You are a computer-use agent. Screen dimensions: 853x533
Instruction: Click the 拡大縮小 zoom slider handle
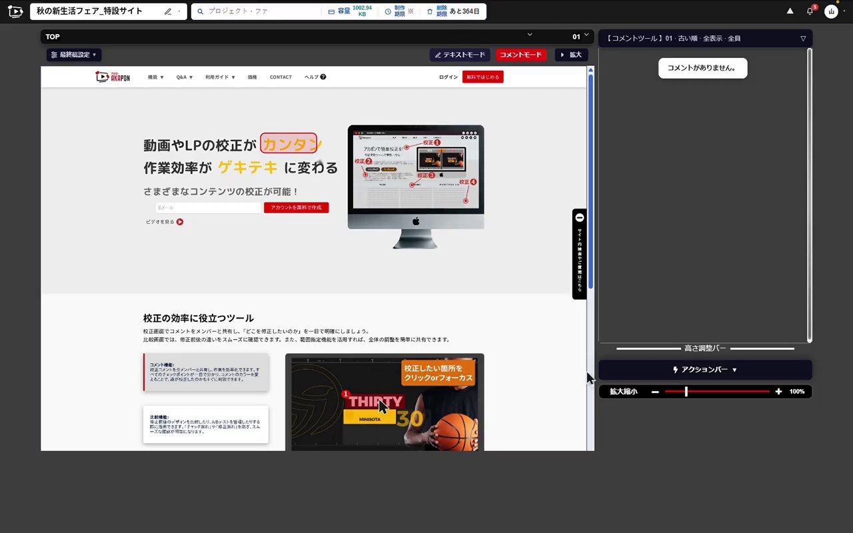pos(686,392)
